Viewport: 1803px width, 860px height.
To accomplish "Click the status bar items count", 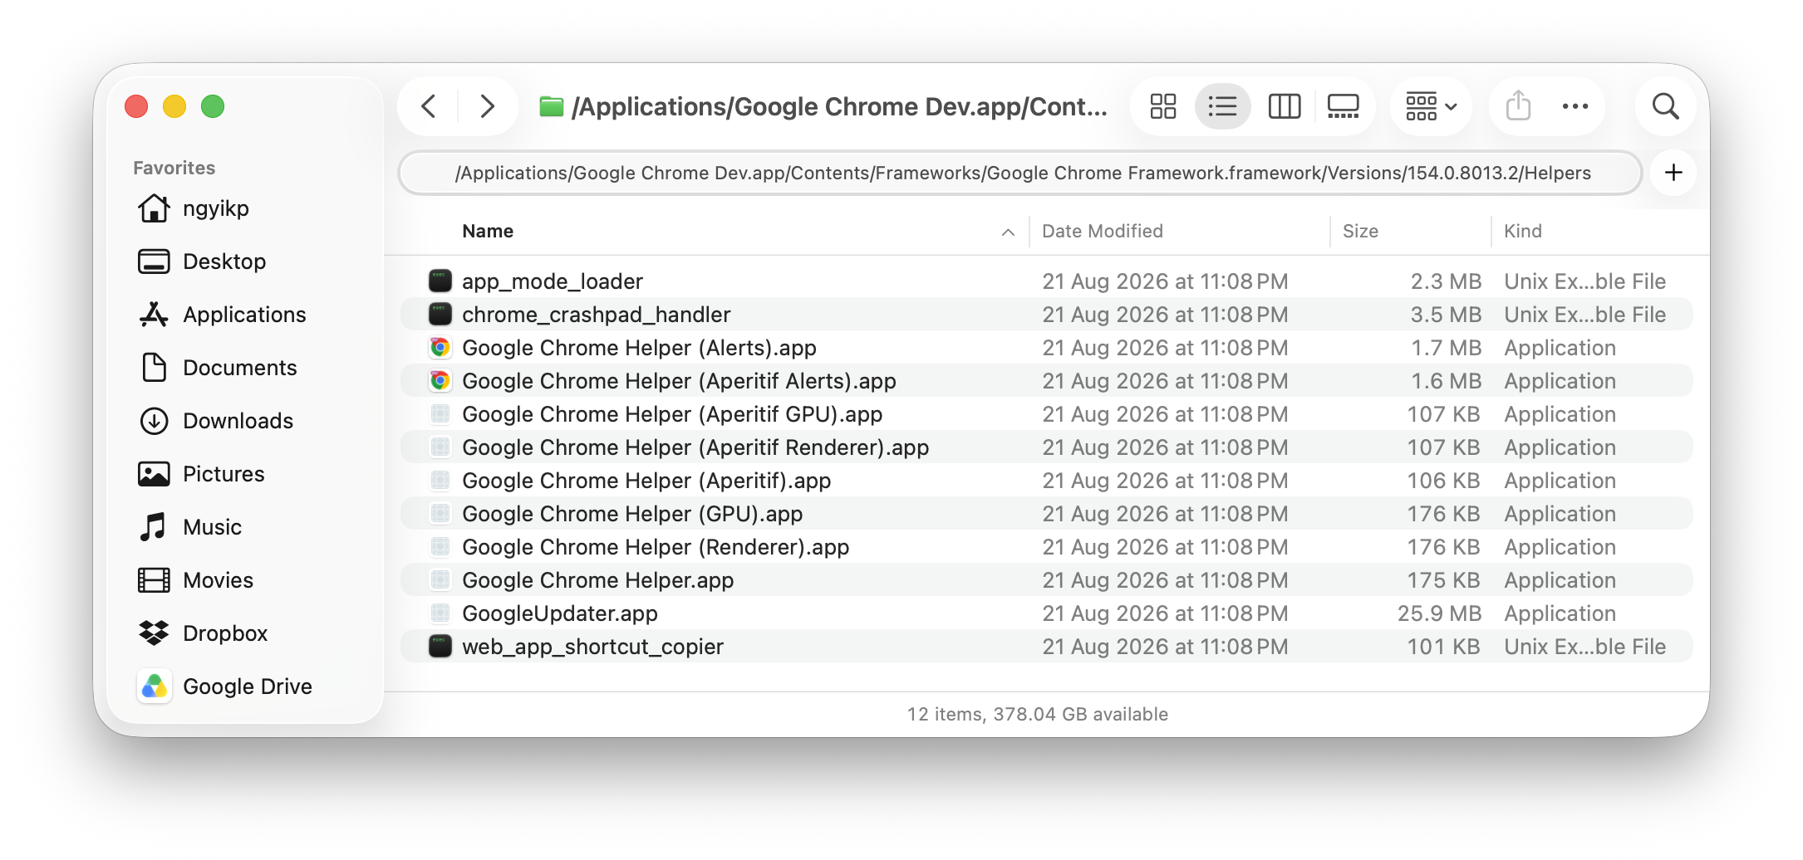I will pos(1038,714).
